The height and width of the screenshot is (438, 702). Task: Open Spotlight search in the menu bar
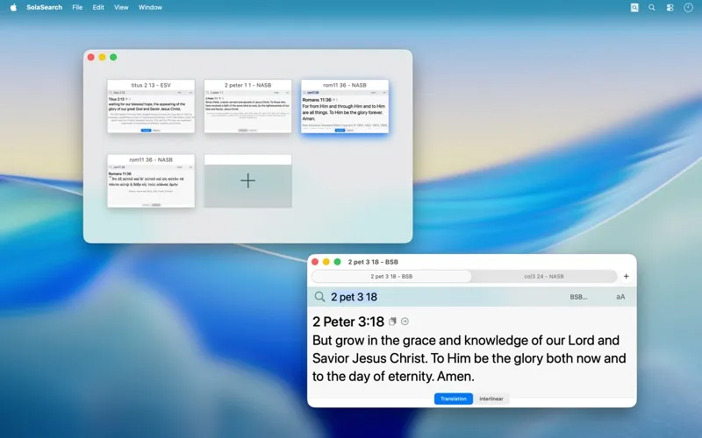pyautogui.click(x=652, y=8)
